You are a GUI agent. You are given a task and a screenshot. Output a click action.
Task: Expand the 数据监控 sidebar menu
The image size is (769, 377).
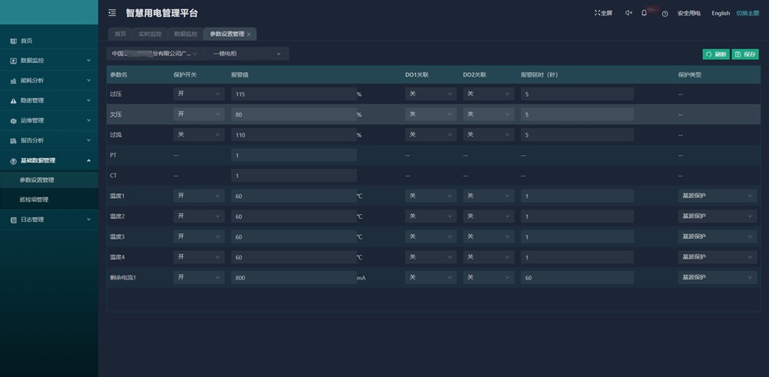point(49,61)
